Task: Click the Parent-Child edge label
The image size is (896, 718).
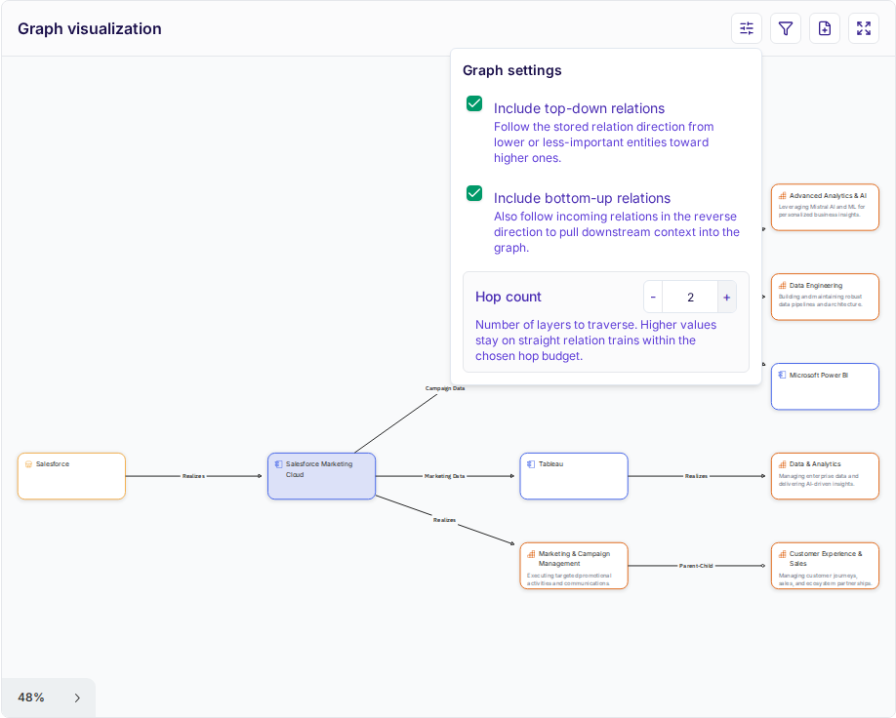Action: 696,566
